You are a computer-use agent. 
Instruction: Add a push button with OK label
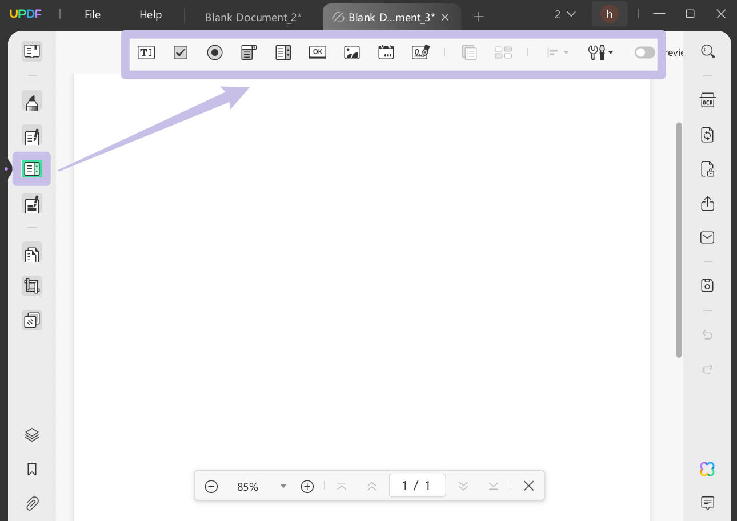coord(317,52)
